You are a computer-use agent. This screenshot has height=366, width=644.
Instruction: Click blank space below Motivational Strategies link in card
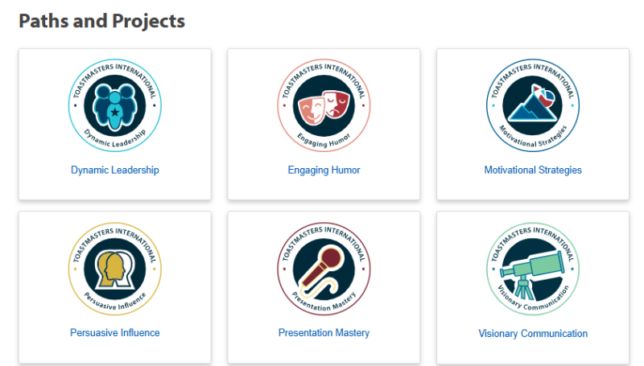click(x=533, y=188)
